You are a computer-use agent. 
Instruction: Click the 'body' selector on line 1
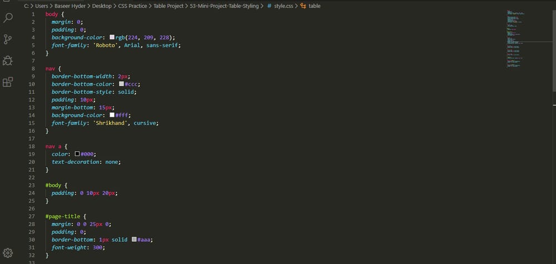[51, 14]
